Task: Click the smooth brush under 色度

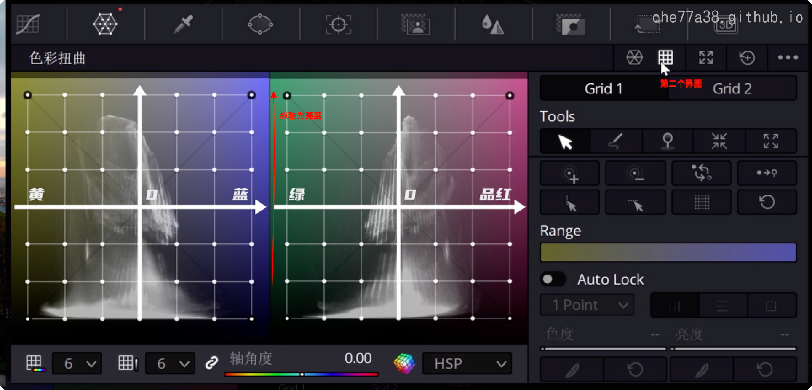Action: click(x=572, y=369)
